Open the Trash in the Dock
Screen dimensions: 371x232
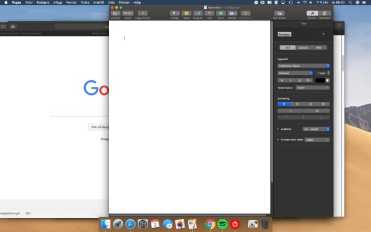point(265,224)
